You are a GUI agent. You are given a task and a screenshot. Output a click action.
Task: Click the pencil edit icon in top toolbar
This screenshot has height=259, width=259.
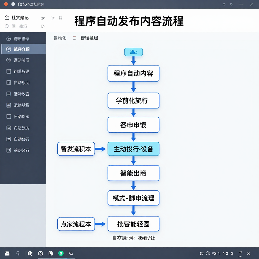(x=43, y=18)
